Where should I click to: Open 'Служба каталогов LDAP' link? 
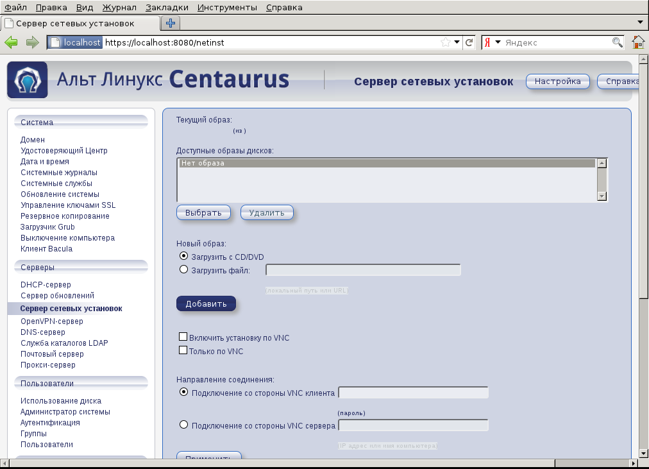[x=64, y=343]
